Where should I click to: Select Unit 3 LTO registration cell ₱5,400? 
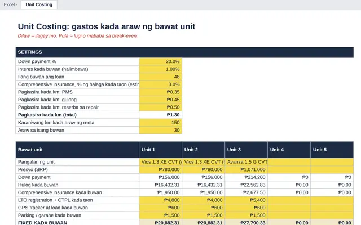point(246,200)
